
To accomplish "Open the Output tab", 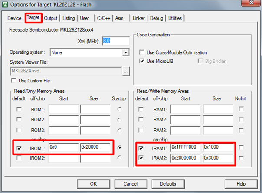I will tap(51, 18).
